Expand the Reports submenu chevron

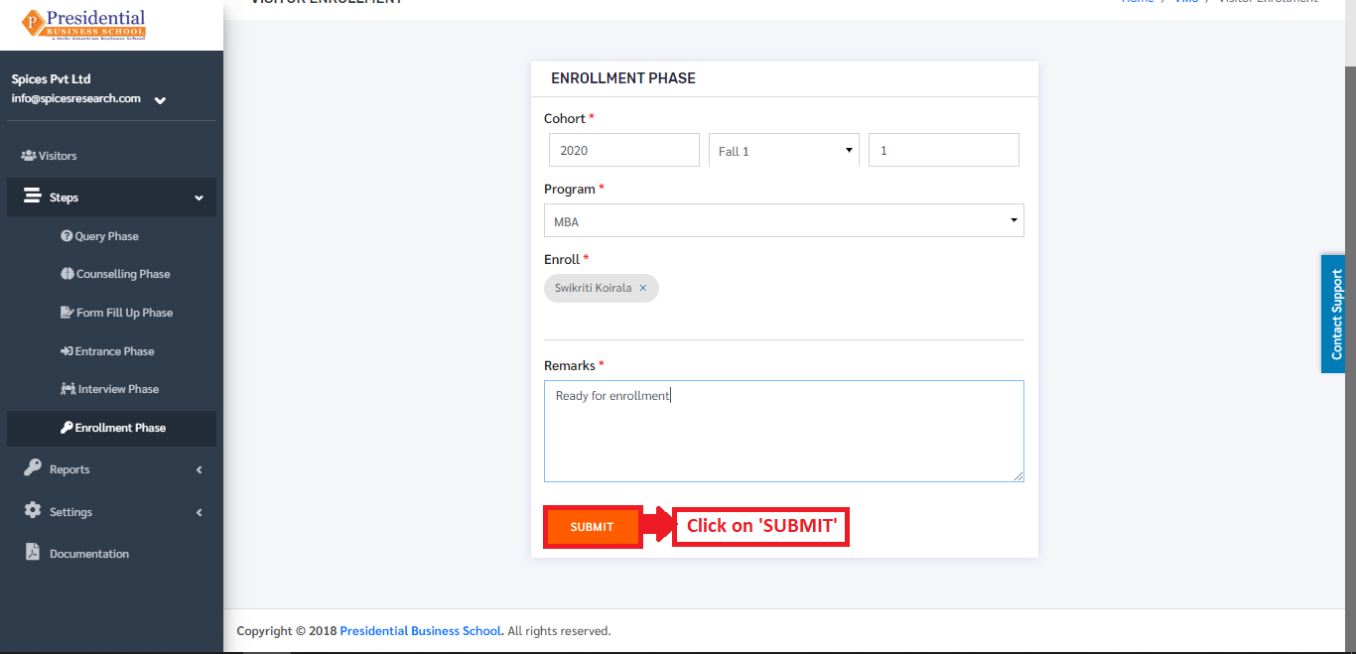click(199, 469)
